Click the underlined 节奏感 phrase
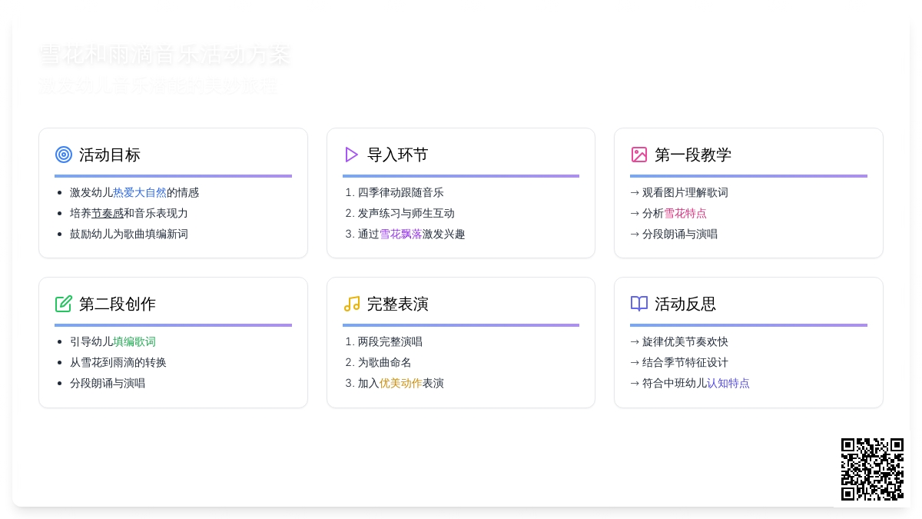This screenshot has height=519, width=922. pyautogui.click(x=108, y=213)
